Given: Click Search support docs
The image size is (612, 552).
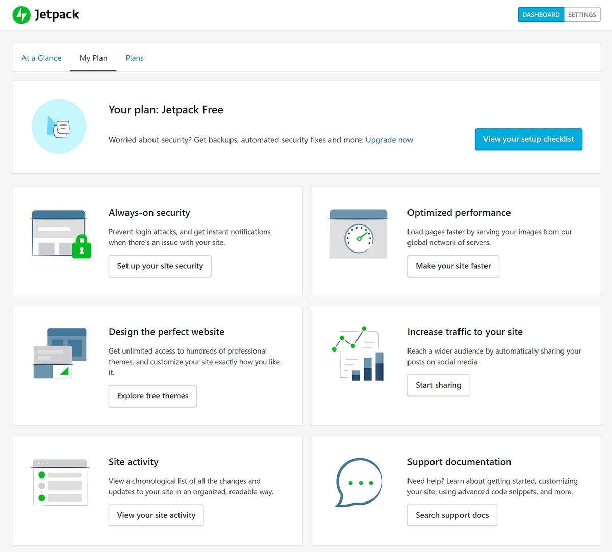Looking at the screenshot, I should click(x=452, y=515).
